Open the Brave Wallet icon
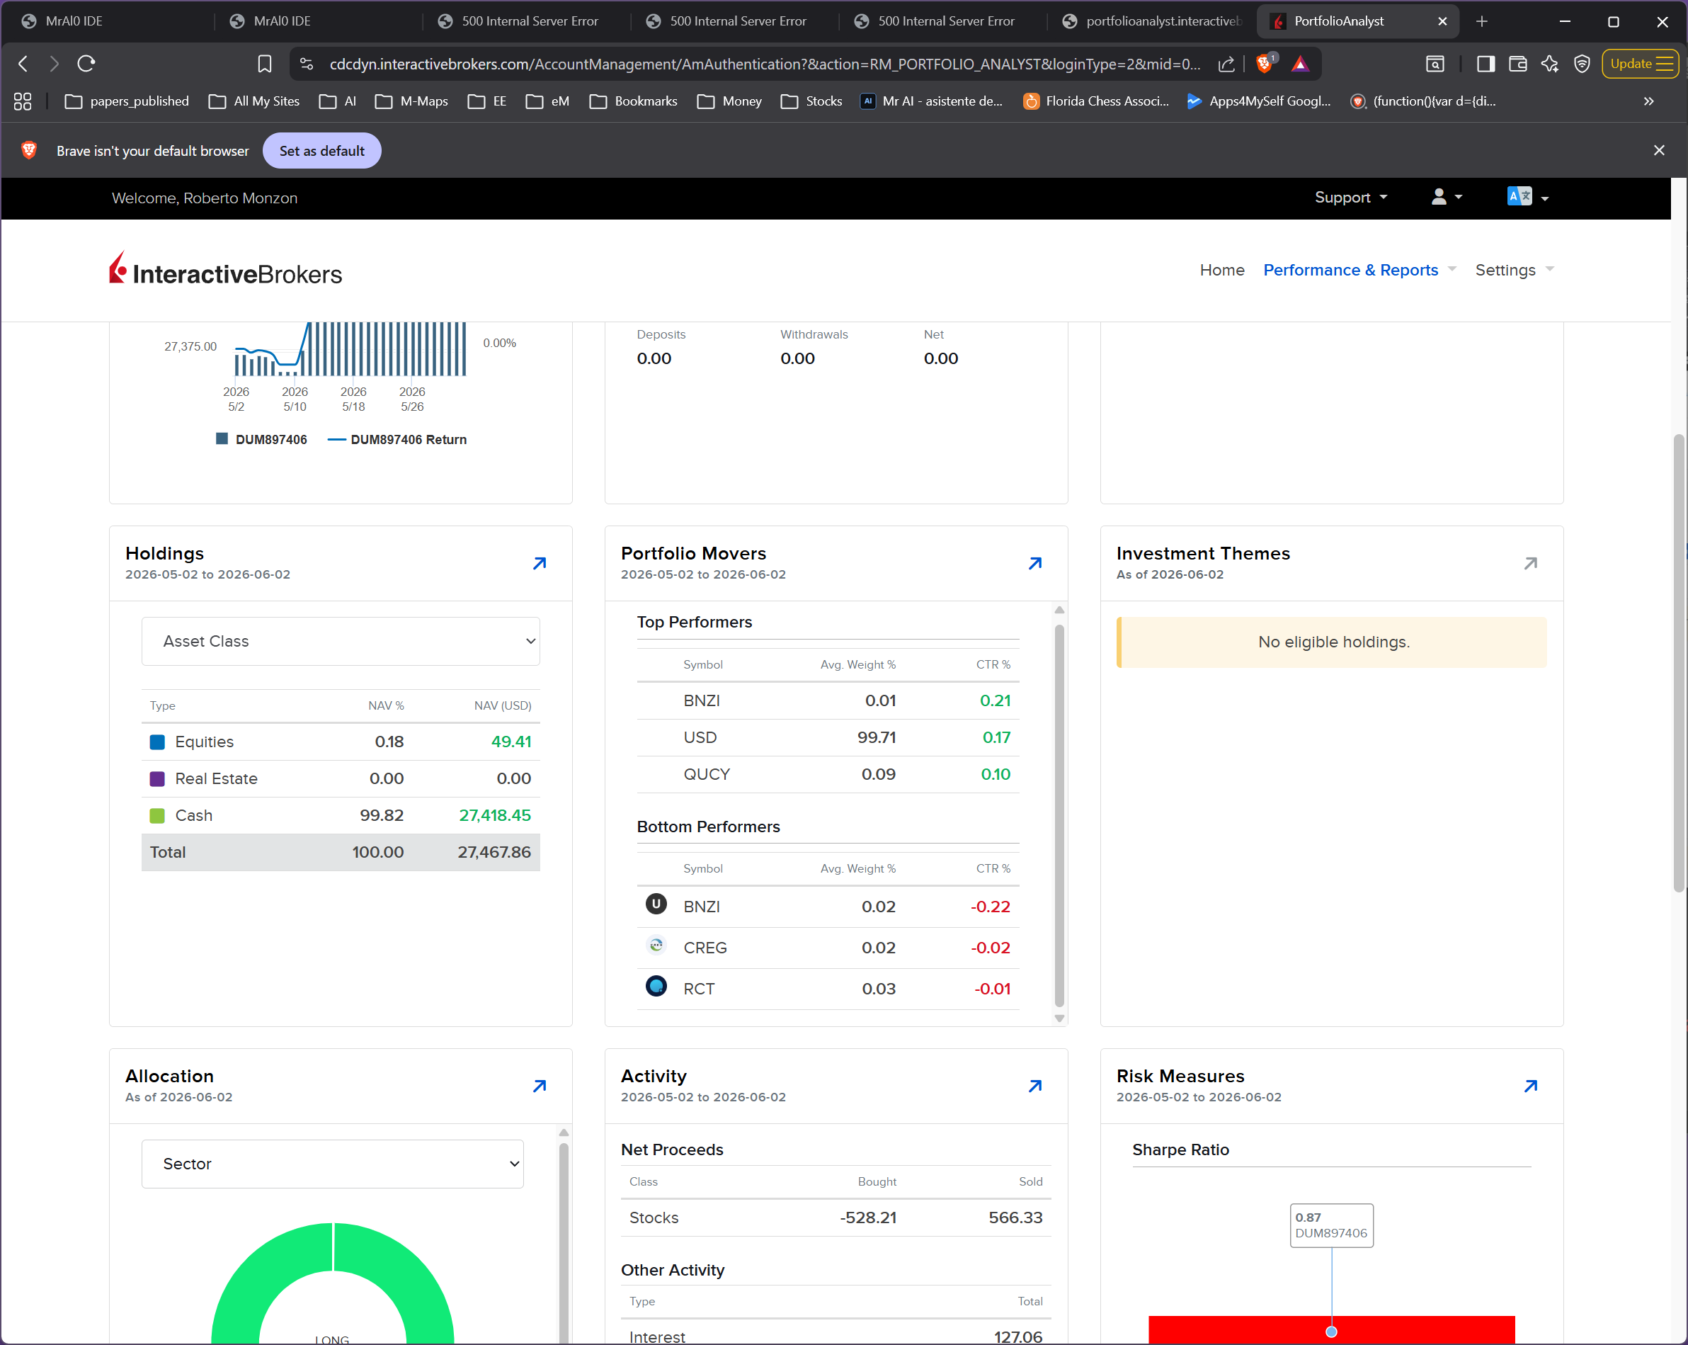 [1517, 64]
